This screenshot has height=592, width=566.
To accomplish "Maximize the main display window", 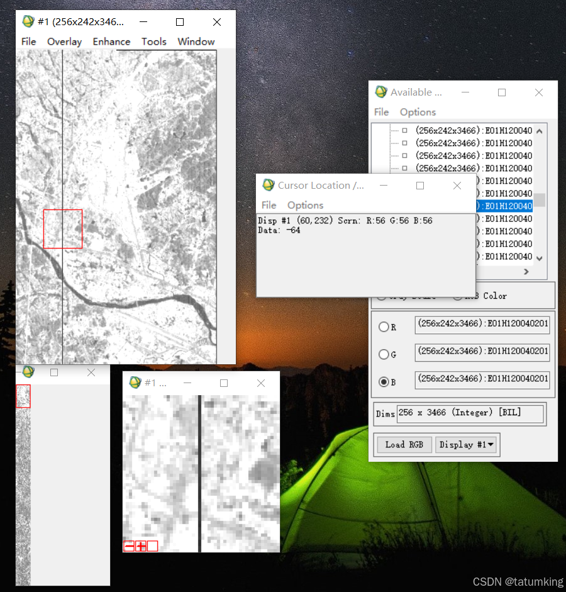I will click(180, 22).
